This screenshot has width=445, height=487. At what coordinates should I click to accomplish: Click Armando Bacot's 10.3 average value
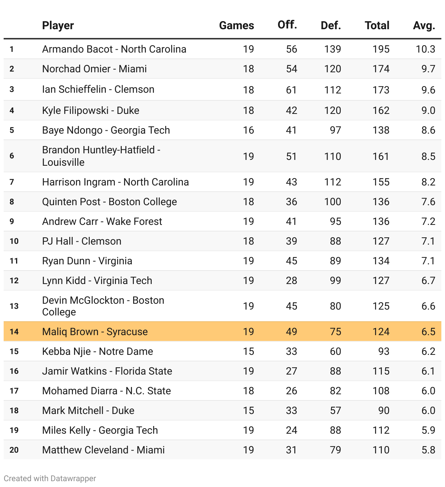[x=425, y=49]
